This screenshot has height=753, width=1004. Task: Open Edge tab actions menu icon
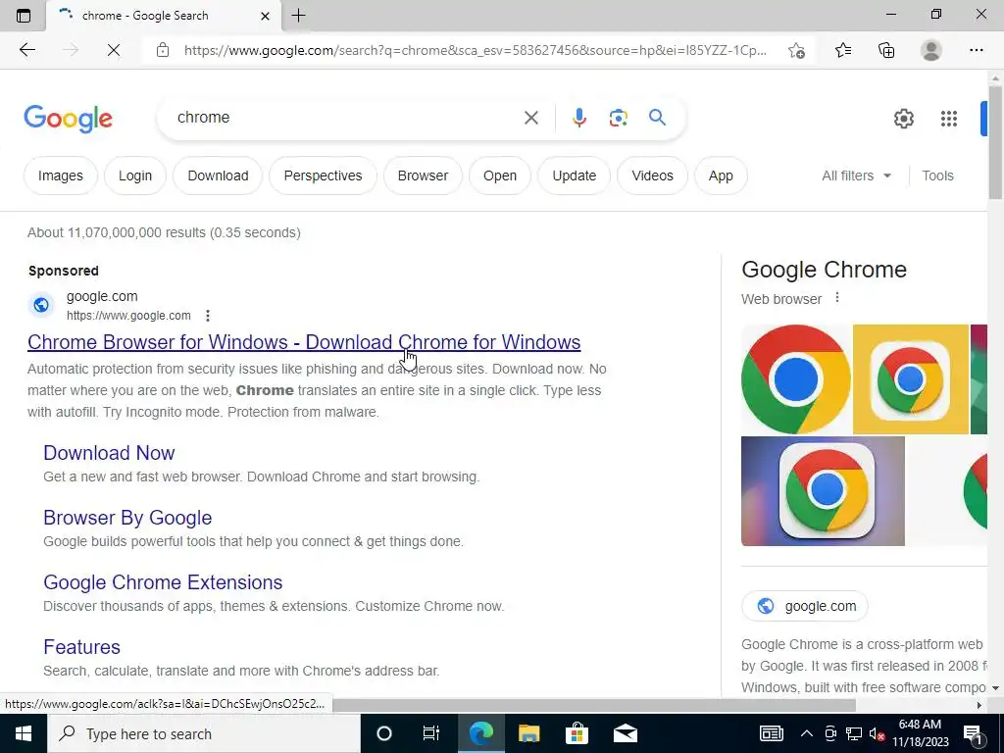[x=24, y=16]
